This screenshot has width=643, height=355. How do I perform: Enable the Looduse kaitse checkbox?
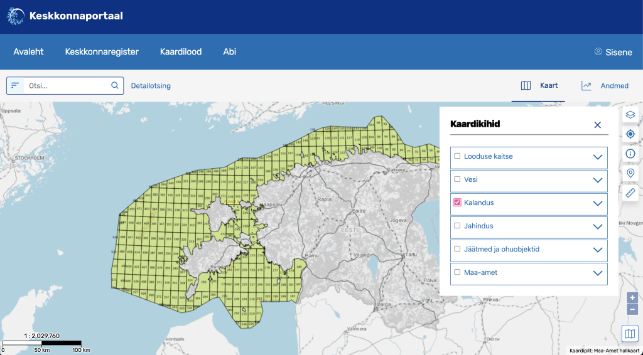457,156
